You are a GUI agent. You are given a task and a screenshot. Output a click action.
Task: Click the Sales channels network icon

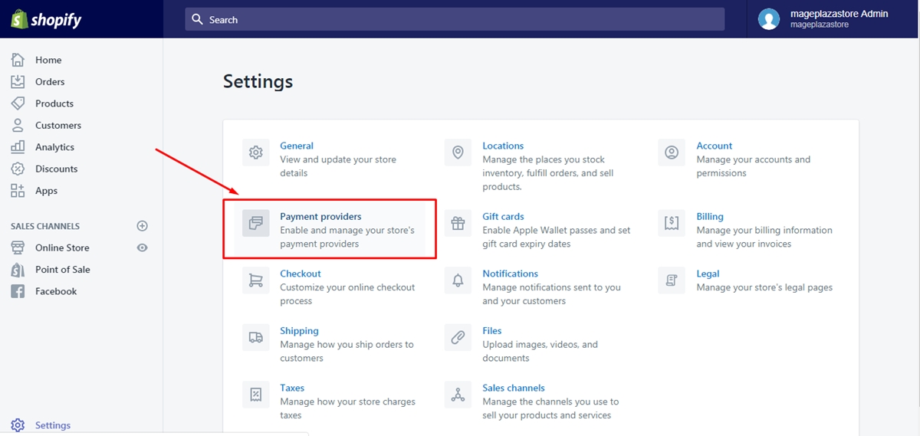(x=458, y=395)
